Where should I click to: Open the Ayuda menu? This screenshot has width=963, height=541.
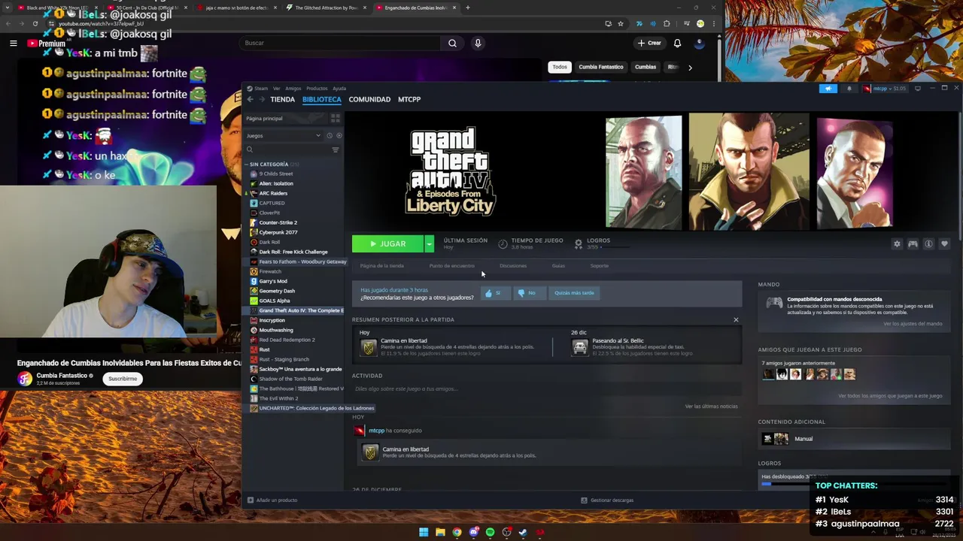coord(339,89)
